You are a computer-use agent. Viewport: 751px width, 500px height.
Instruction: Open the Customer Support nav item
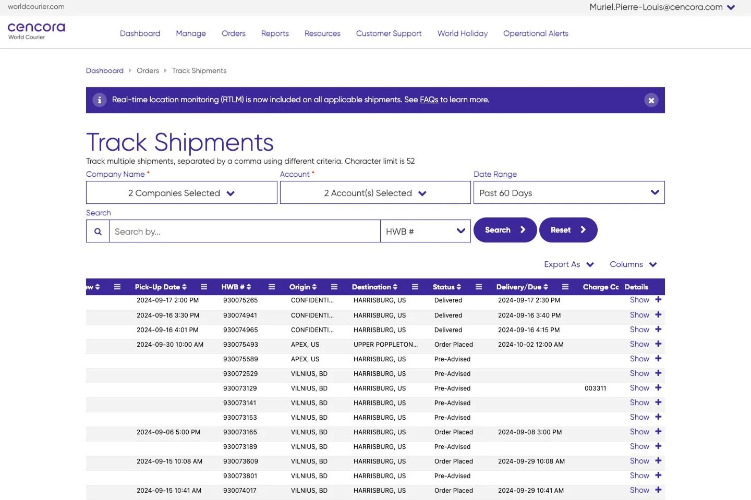[x=389, y=33]
